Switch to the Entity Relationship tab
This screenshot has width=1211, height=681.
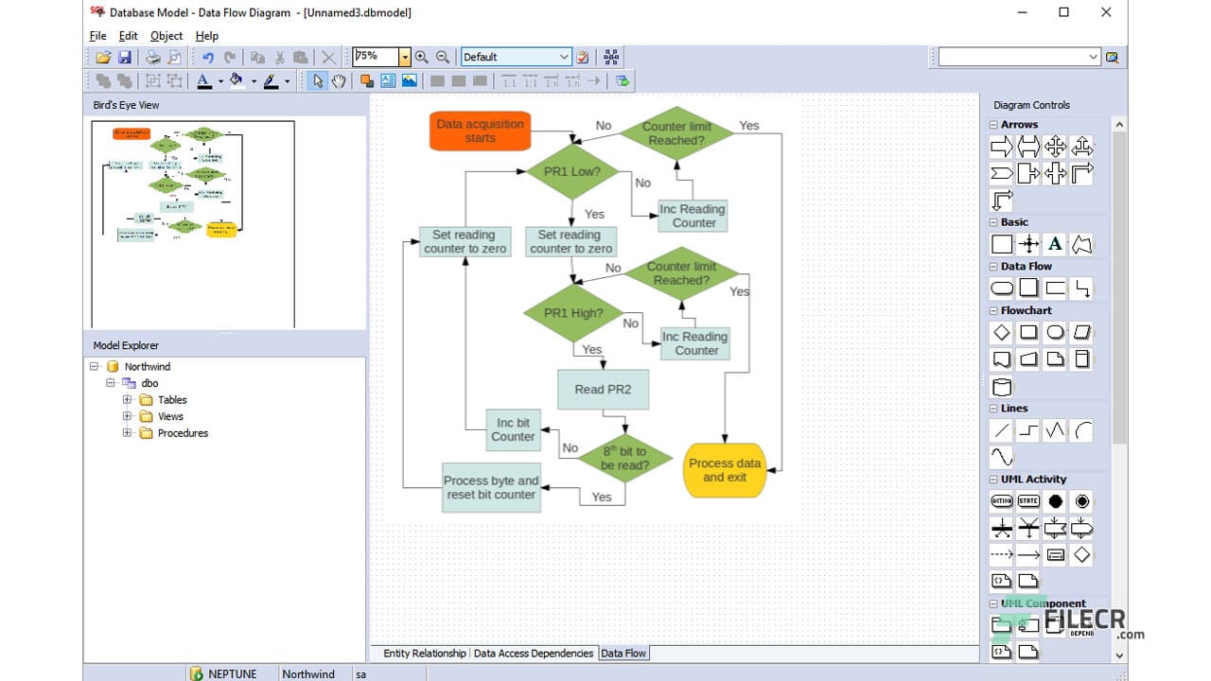(423, 653)
